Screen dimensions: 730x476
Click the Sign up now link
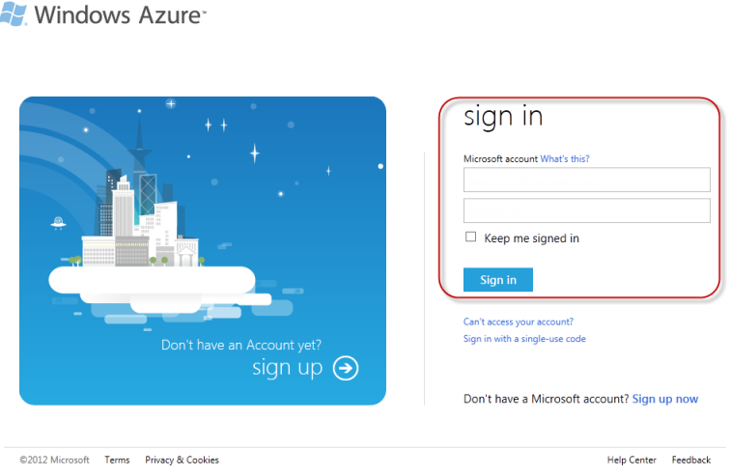point(664,399)
